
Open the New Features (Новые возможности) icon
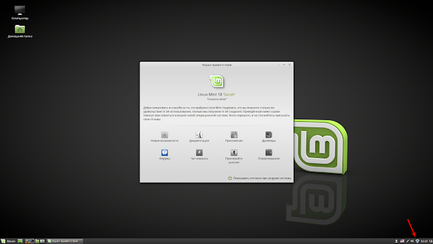[164, 137]
